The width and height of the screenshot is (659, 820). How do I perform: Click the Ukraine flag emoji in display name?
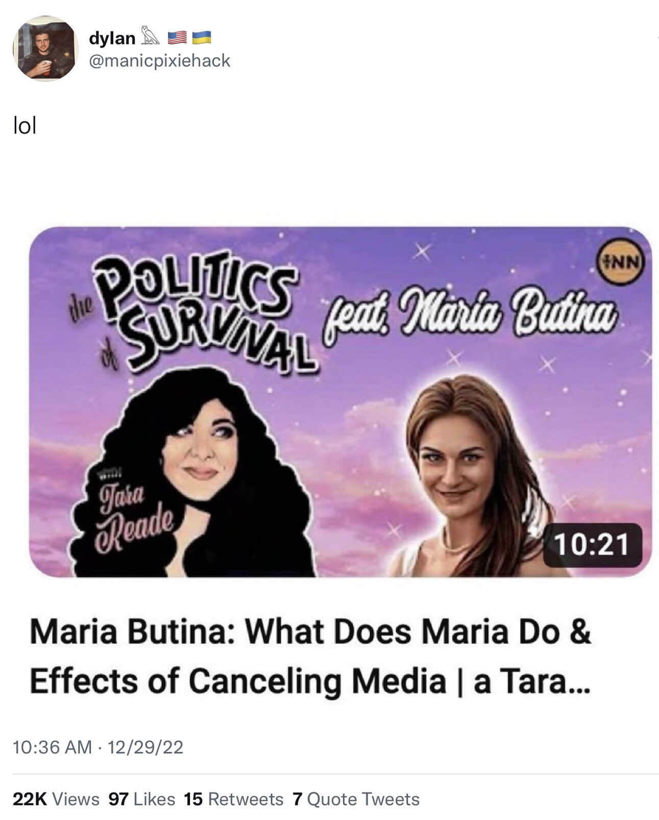tap(201, 37)
